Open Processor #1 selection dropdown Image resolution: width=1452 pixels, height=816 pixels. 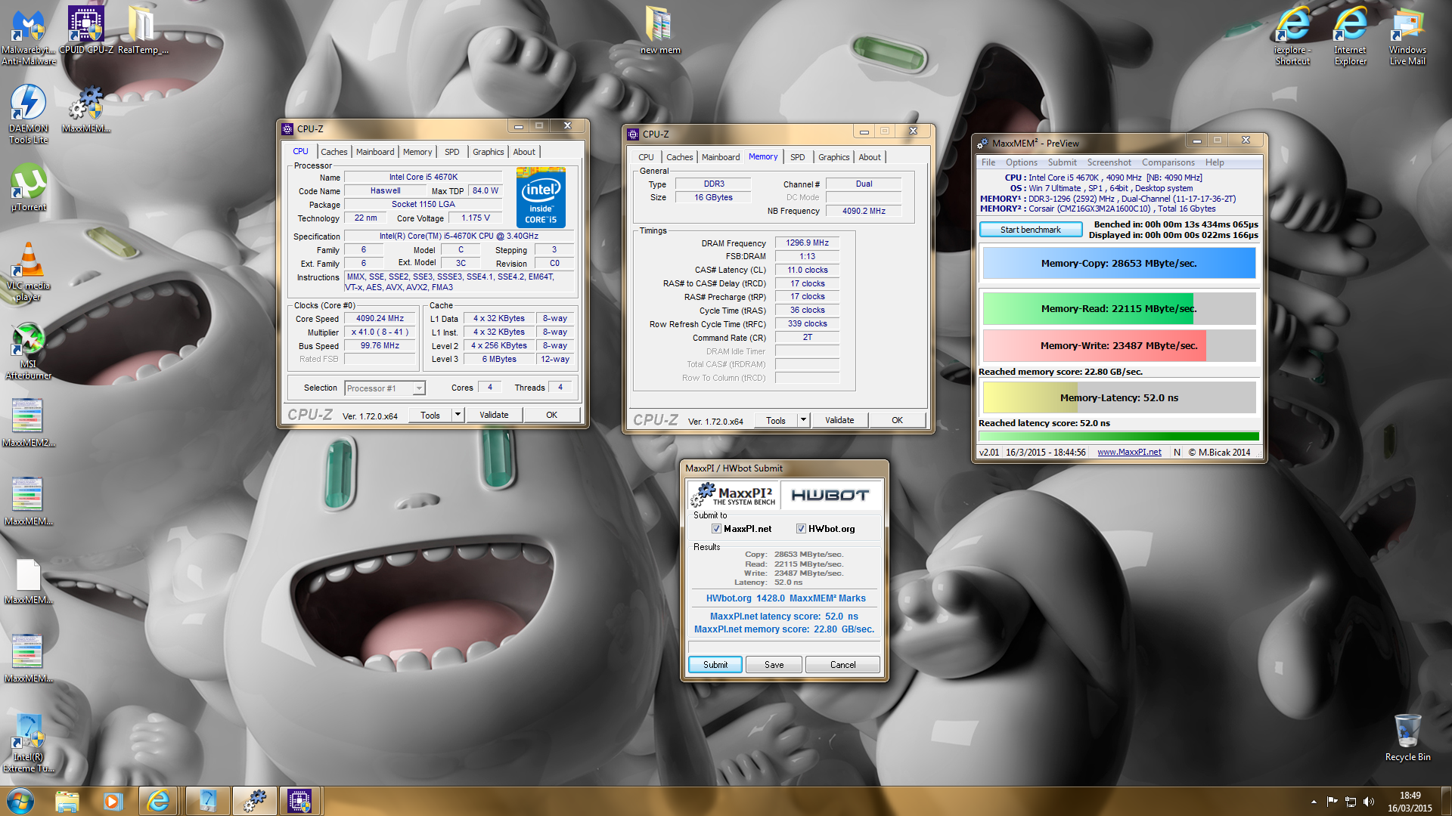385,388
